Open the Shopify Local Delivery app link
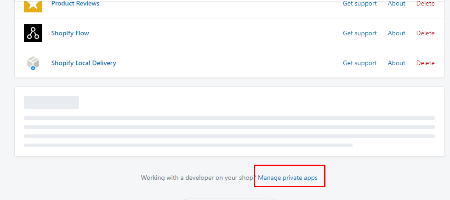This screenshot has height=200, width=450. 84,63
